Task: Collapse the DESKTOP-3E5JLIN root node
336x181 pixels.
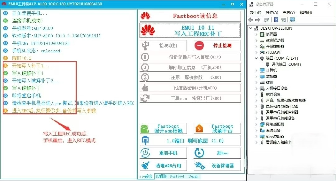Action: (251, 28)
